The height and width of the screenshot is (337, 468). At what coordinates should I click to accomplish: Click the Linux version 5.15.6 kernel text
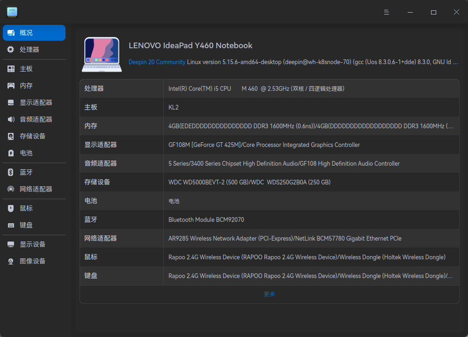point(322,62)
